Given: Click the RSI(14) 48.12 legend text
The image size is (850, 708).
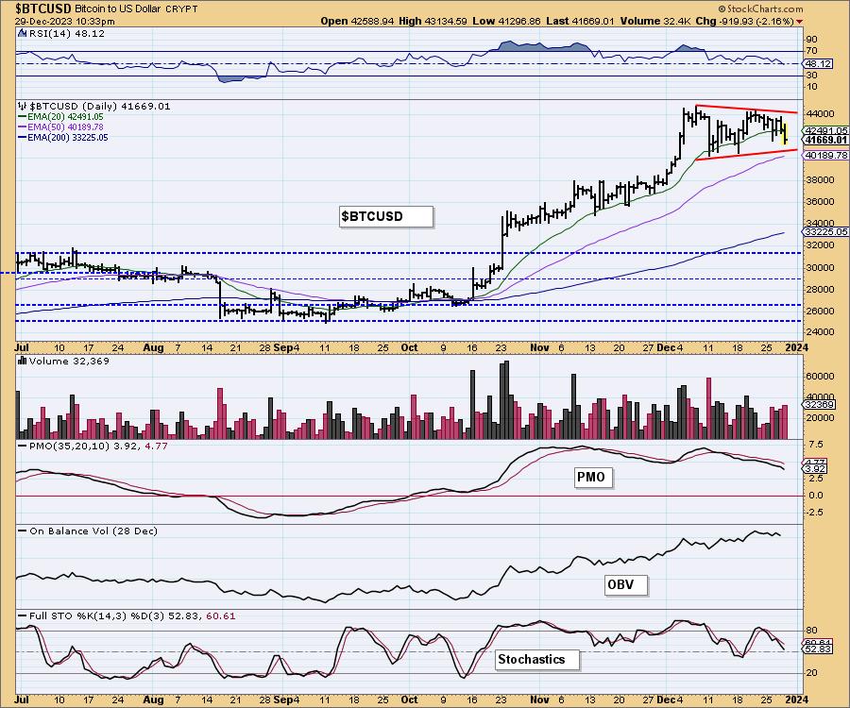Looking at the screenshot, I should (x=66, y=33).
